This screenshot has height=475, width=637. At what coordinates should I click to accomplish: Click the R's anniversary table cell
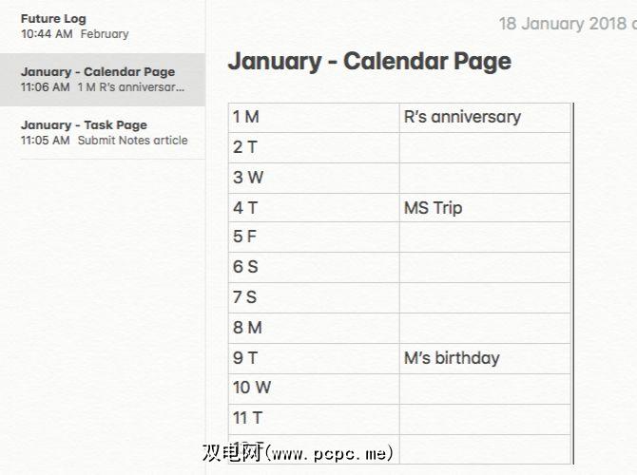tap(484, 117)
